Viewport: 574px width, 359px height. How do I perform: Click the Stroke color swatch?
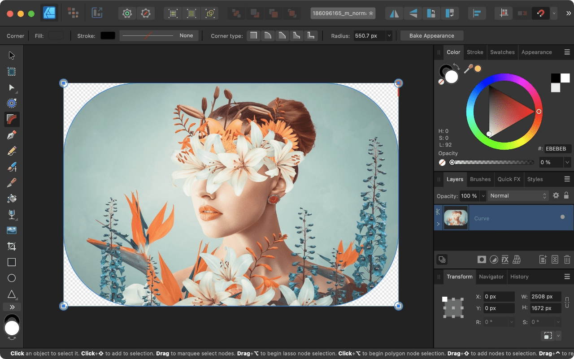tap(108, 35)
